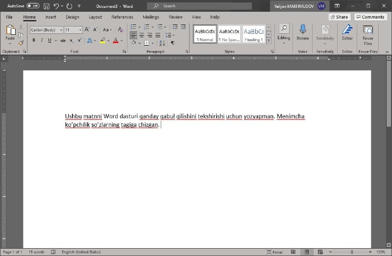The image size is (392, 256).
Task: Toggle show paragraph marks
Action: click(x=173, y=43)
